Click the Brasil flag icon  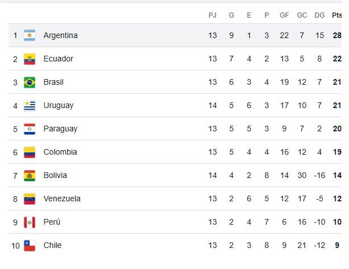point(30,82)
